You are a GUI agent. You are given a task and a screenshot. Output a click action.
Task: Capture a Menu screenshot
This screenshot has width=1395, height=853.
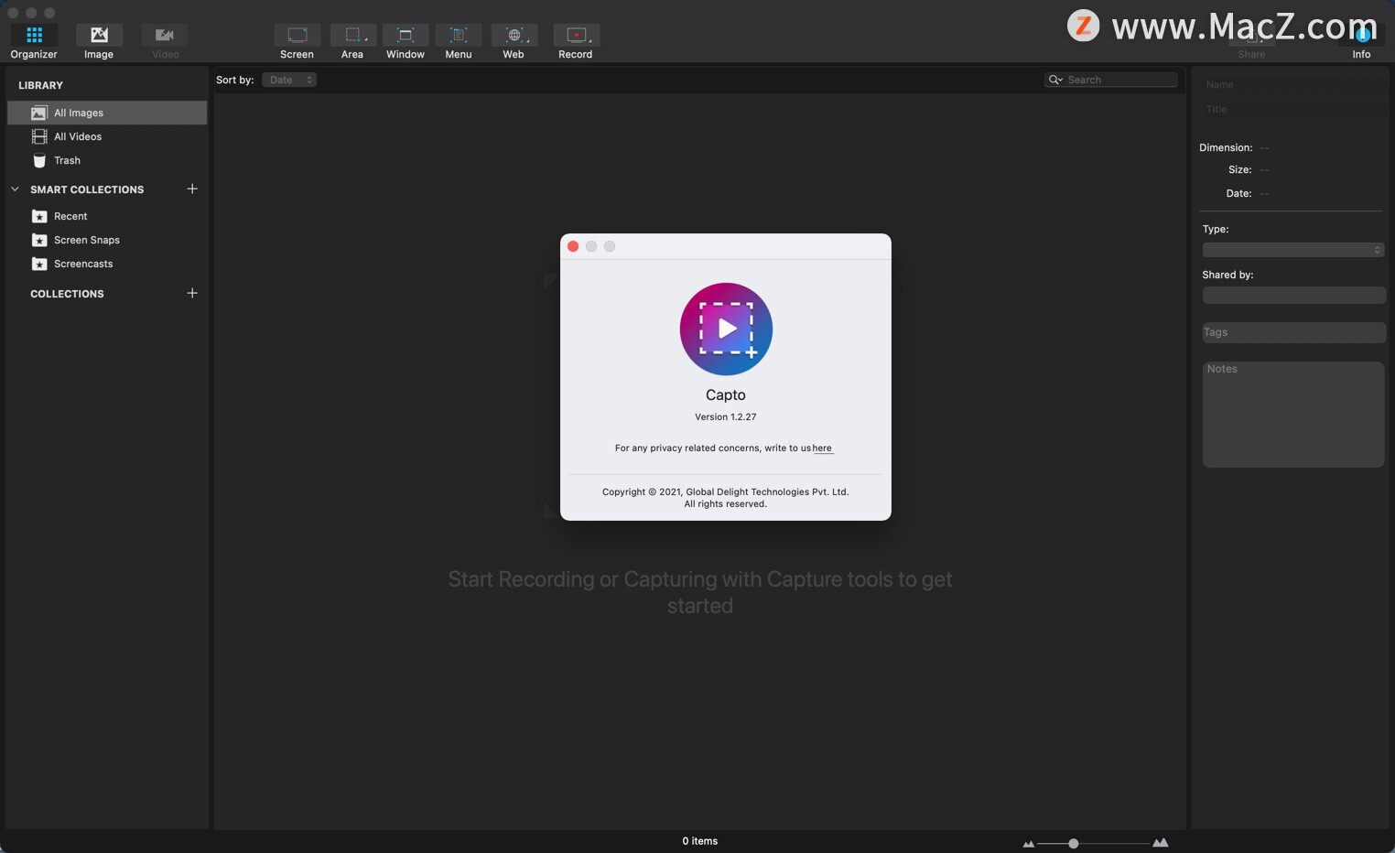coord(459,42)
